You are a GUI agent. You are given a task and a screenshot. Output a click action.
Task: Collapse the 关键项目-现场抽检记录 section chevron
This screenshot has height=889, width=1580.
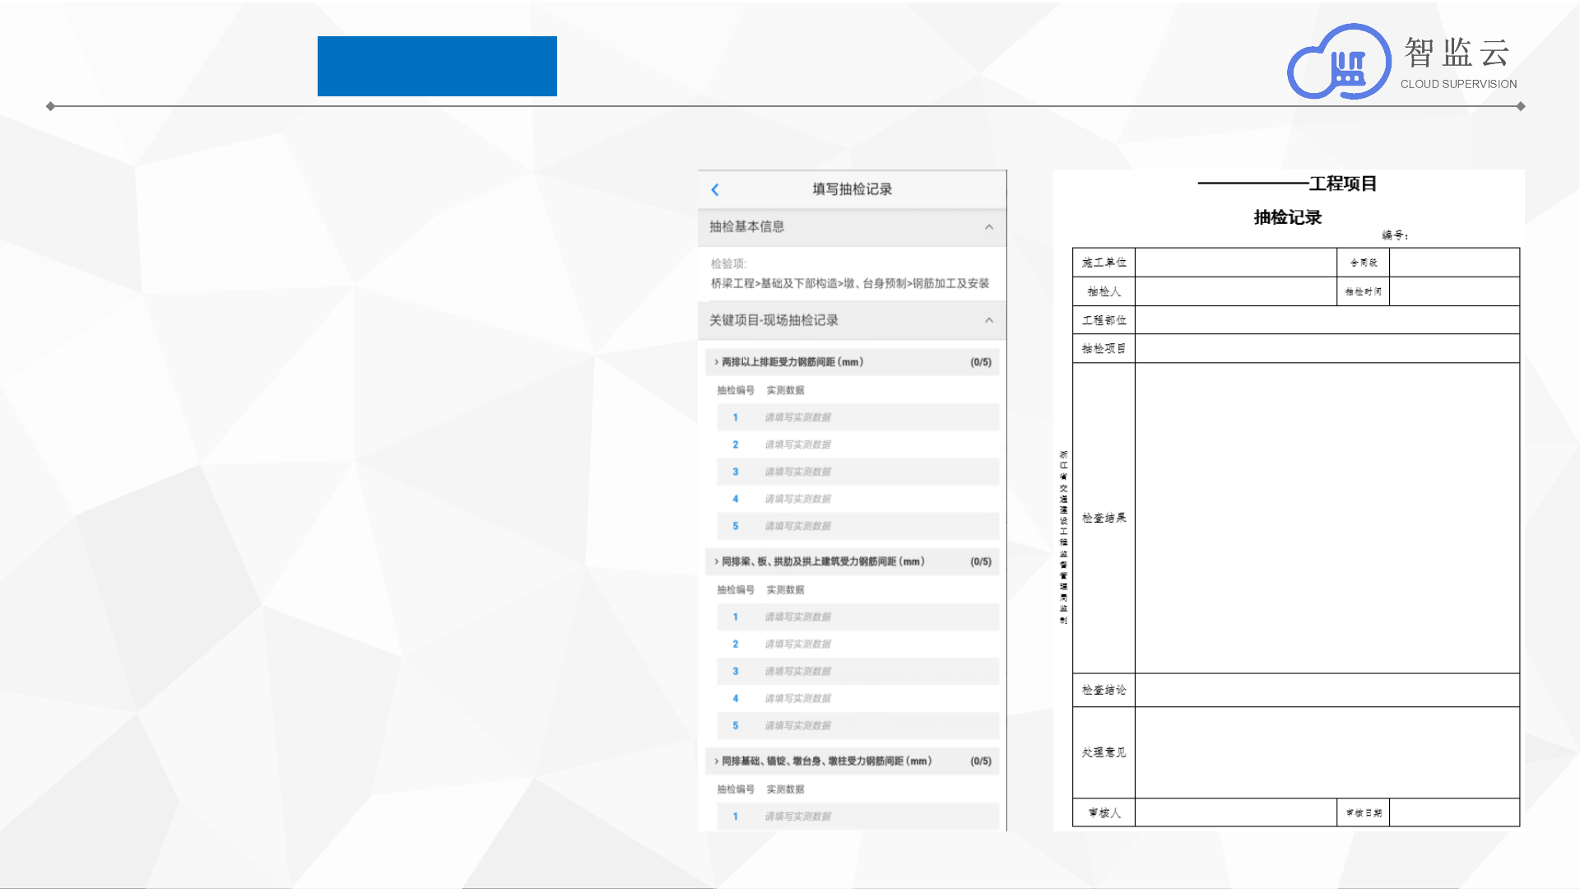click(989, 320)
